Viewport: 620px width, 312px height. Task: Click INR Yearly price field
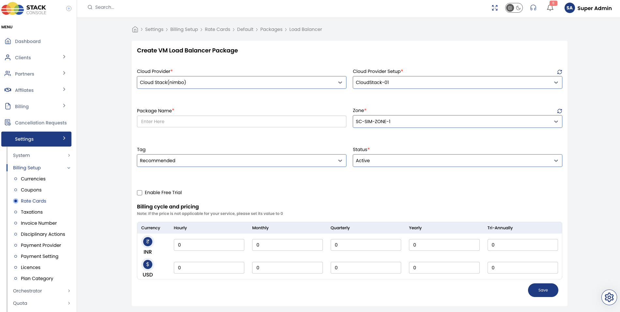444,245
